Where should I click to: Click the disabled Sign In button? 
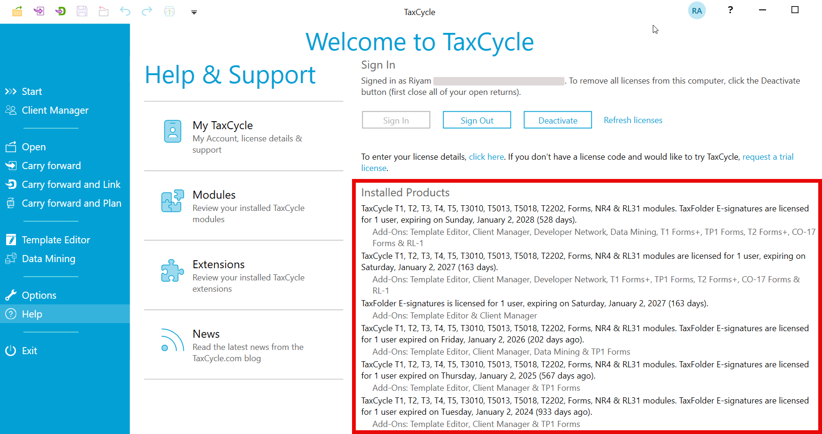pyautogui.click(x=396, y=120)
